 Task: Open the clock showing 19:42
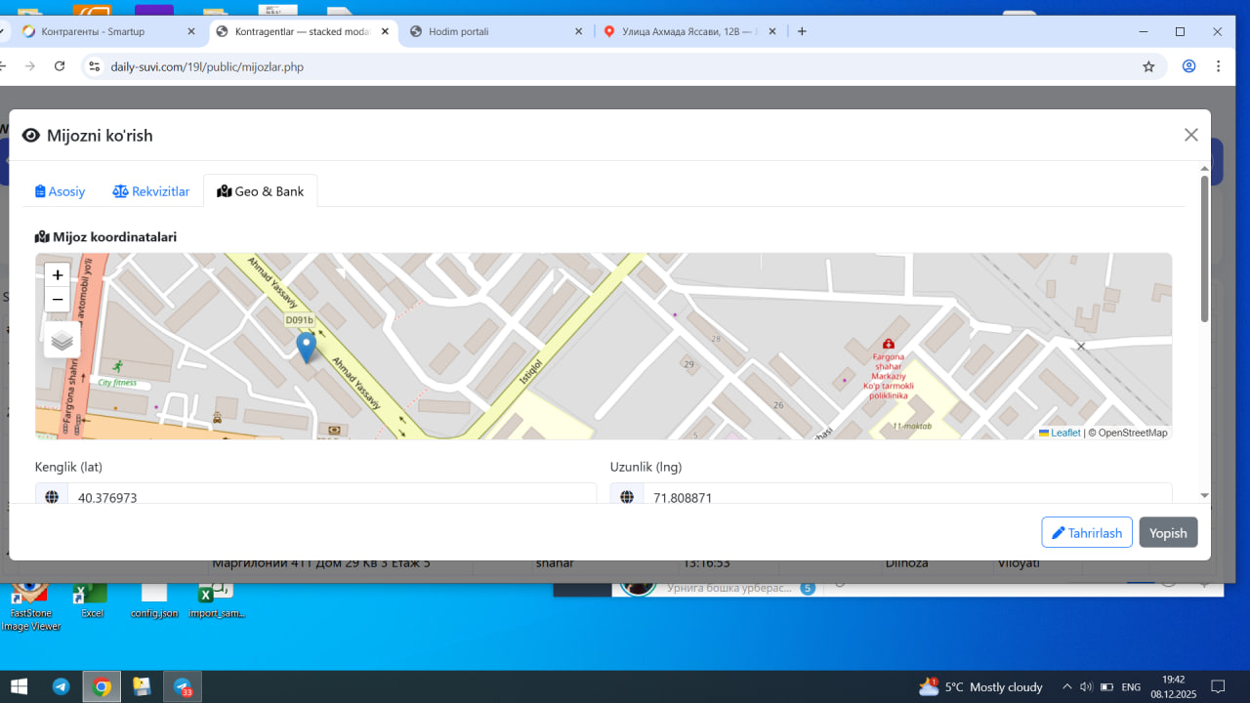(x=1173, y=686)
